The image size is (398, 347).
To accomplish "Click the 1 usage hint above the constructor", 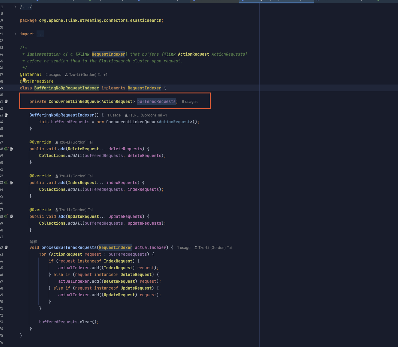I will [x=114, y=115].
